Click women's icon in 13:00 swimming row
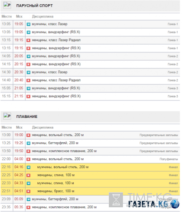 pyautogui.click(x=28, y=135)
